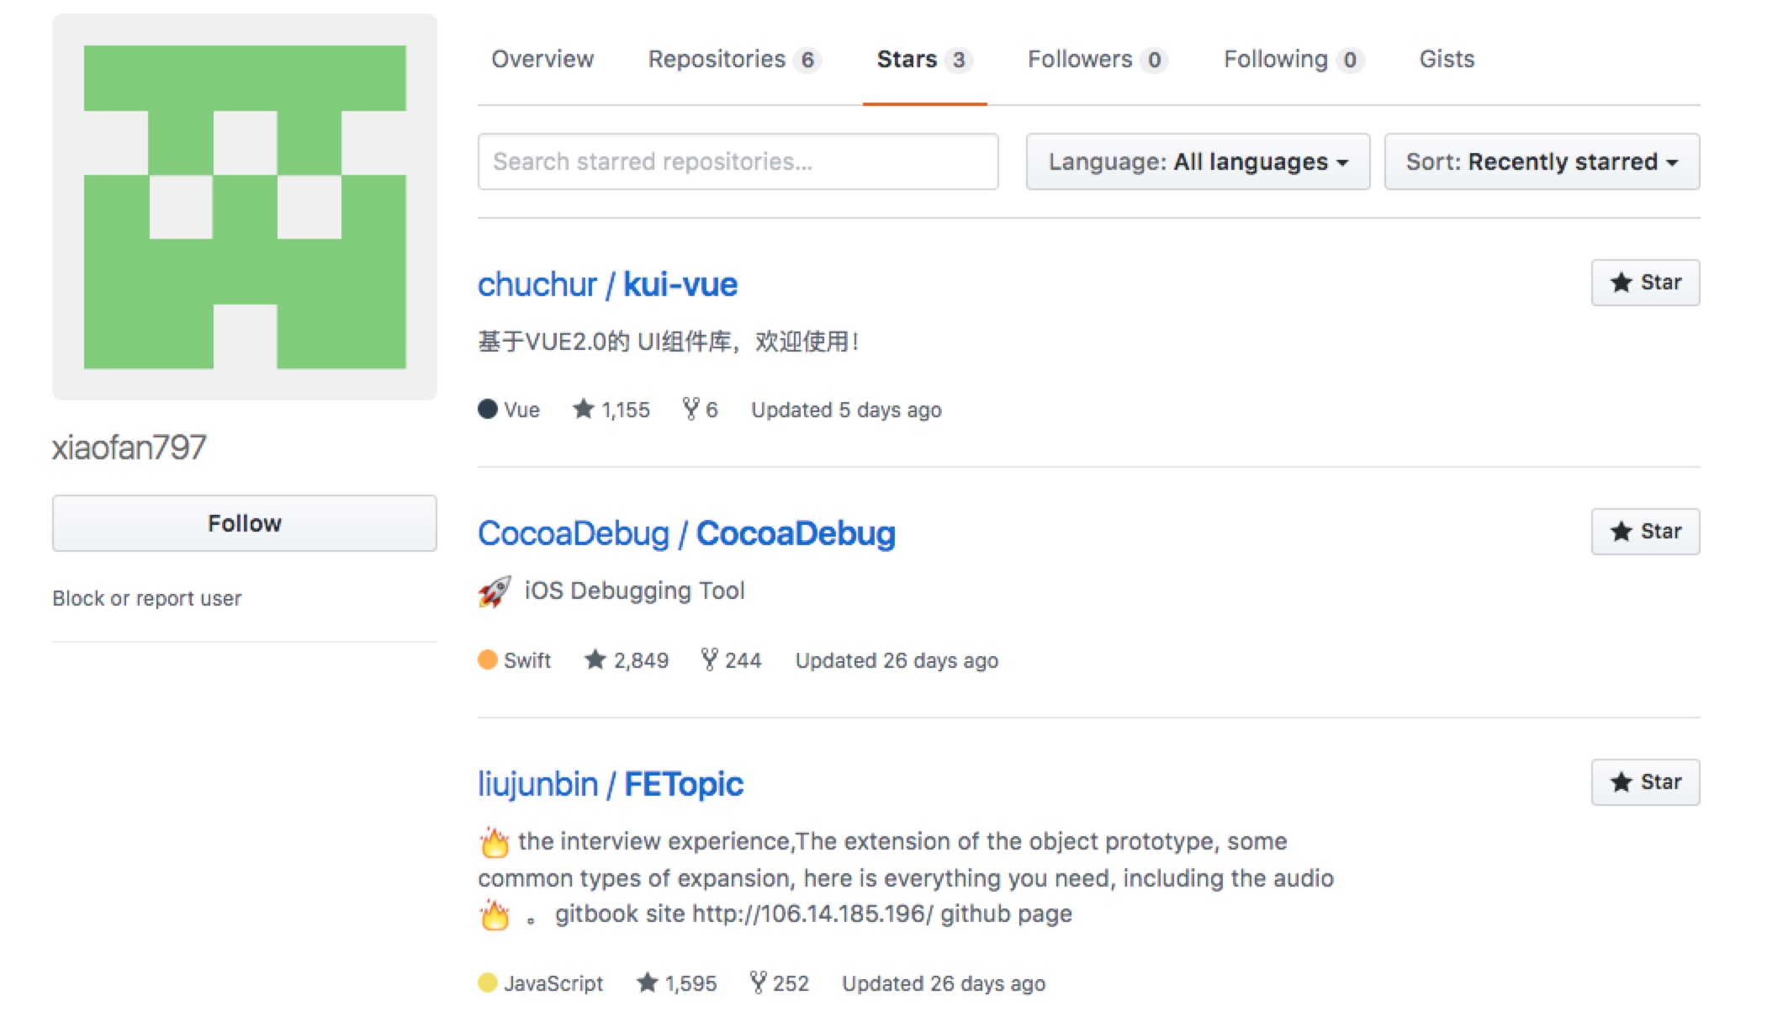Open the Overview tab
Screen dimensions: 1783x1033
tap(542, 59)
